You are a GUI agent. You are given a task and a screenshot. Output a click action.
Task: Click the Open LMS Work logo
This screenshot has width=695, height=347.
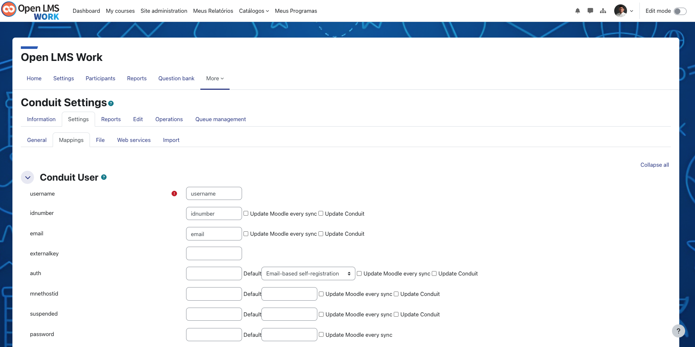(x=30, y=11)
